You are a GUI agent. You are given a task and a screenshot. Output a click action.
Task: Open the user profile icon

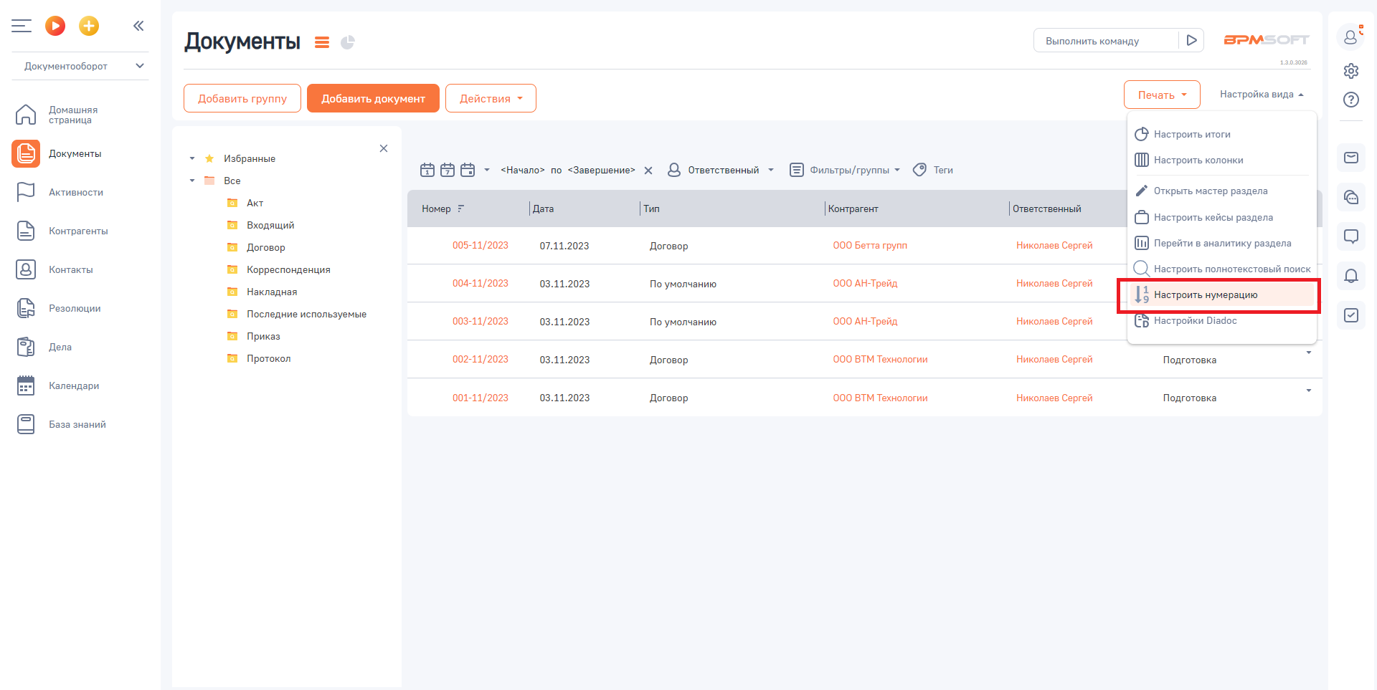pos(1351,36)
